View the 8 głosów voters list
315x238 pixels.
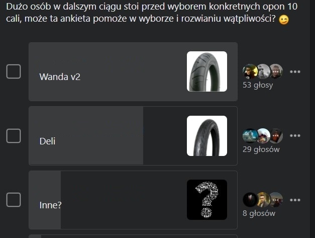tap(259, 213)
